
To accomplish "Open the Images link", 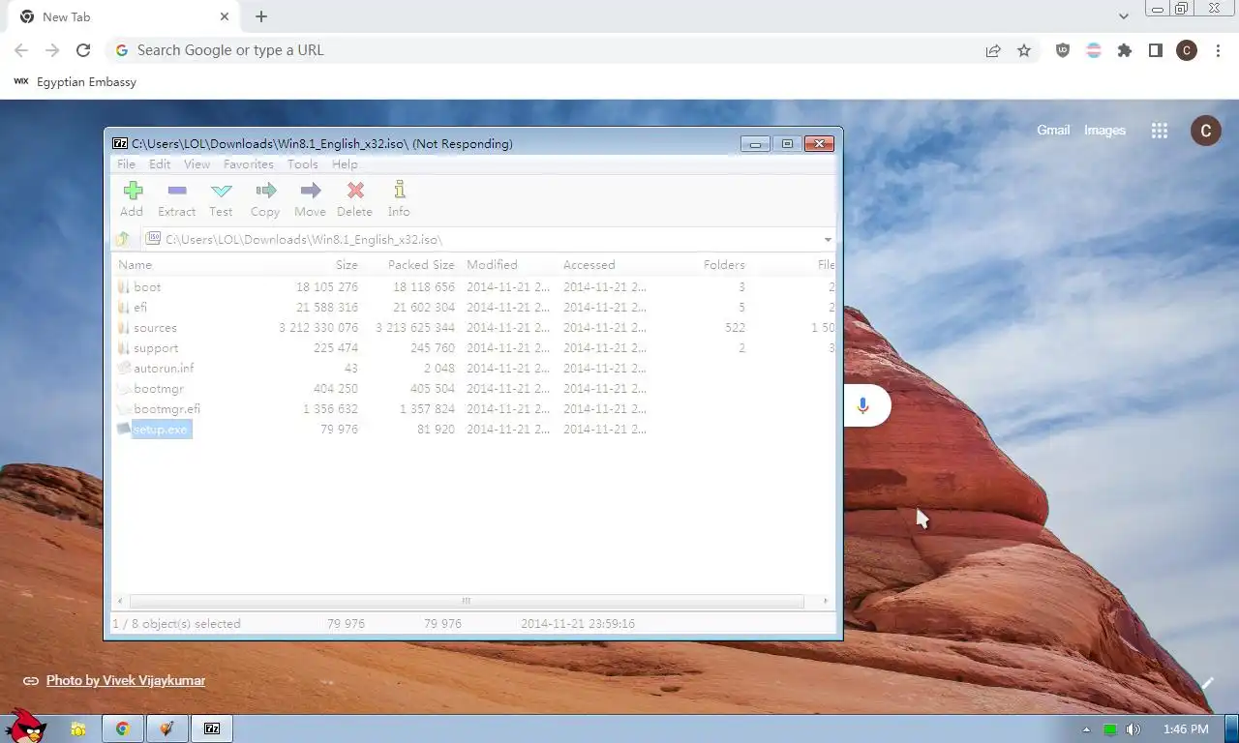I will click(x=1104, y=130).
